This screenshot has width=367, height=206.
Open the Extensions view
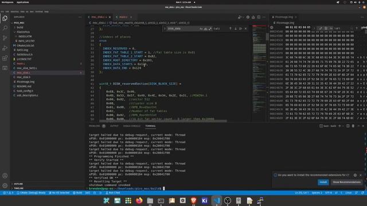click(x=5, y=58)
